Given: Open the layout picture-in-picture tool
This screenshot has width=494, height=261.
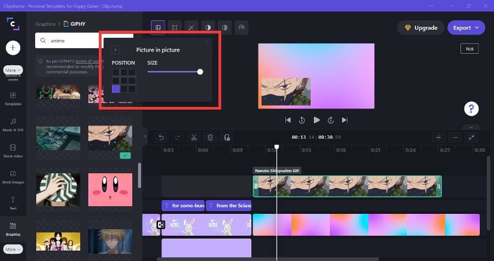Looking at the screenshot, I should point(158,27).
